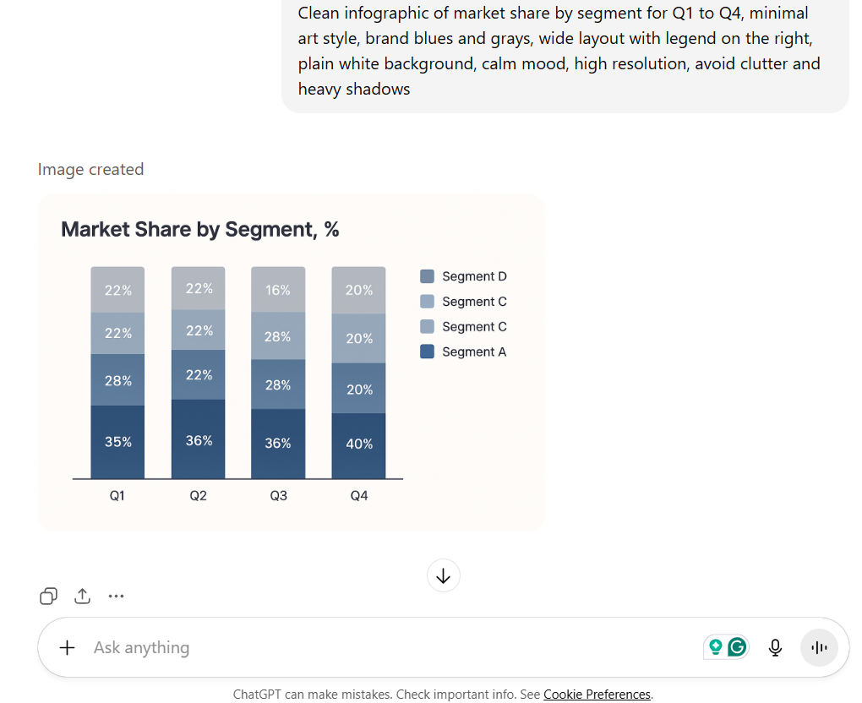
Task: Click the 35% block in the Q1 bar
Action: 117,442
